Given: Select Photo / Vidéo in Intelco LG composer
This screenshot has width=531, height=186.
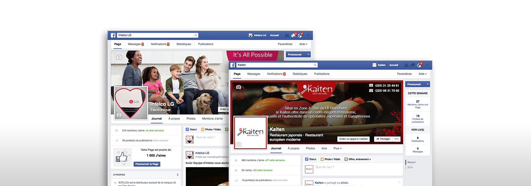Looking at the screenshot, I should point(211,129).
